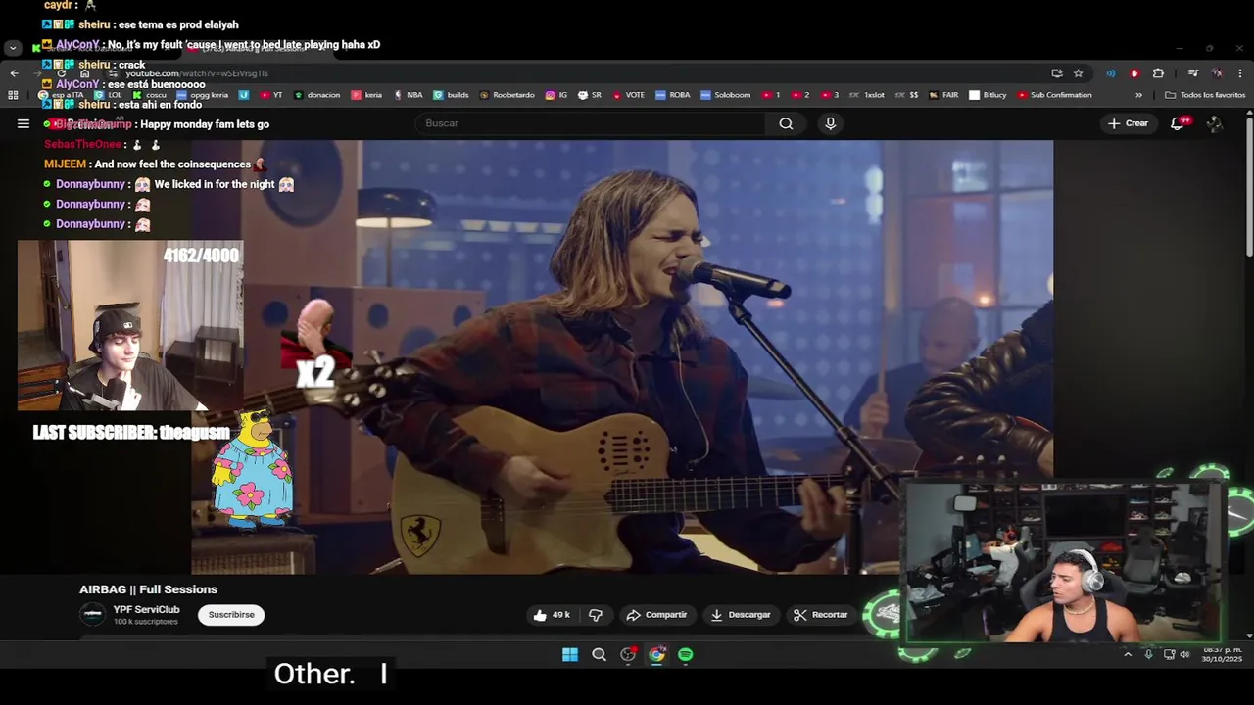Open the LOL bookmark
Image resolution: width=1254 pixels, height=705 pixels.
(109, 95)
